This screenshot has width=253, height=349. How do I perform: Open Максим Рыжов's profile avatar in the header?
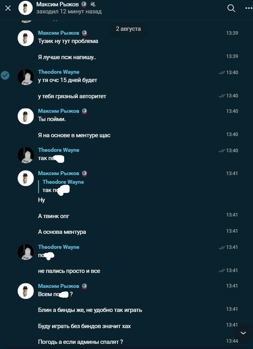tap(26, 8)
